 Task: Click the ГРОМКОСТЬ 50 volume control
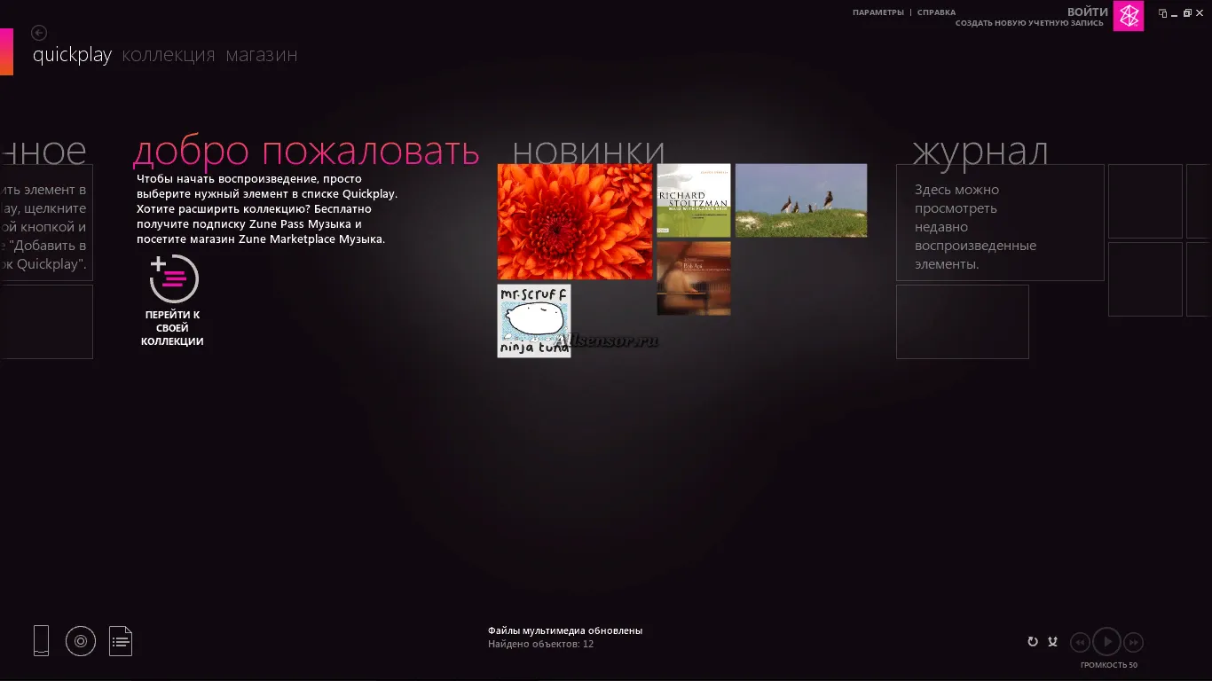tap(1108, 665)
